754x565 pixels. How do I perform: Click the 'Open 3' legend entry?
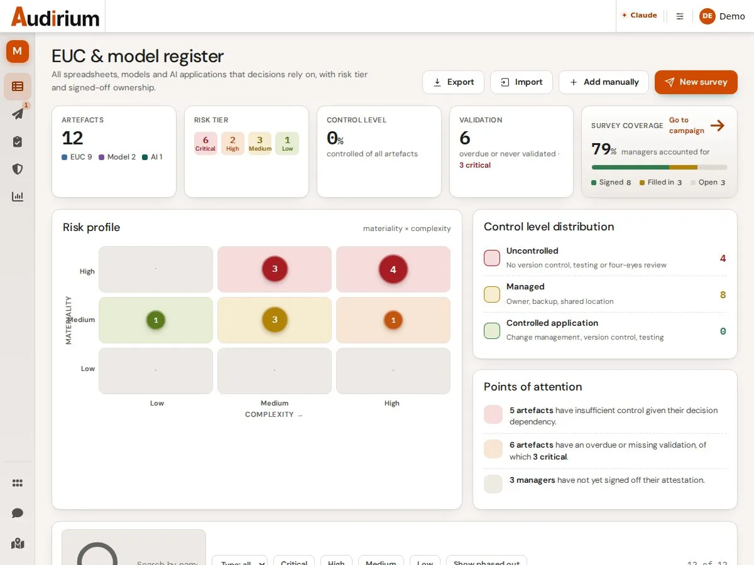coord(708,182)
